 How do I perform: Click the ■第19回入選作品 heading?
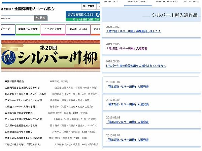(14, 82)
